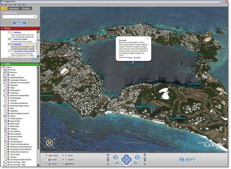Pan the view right with the navigation pad
Screen dimensions: 231x169
[x=129, y=160]
